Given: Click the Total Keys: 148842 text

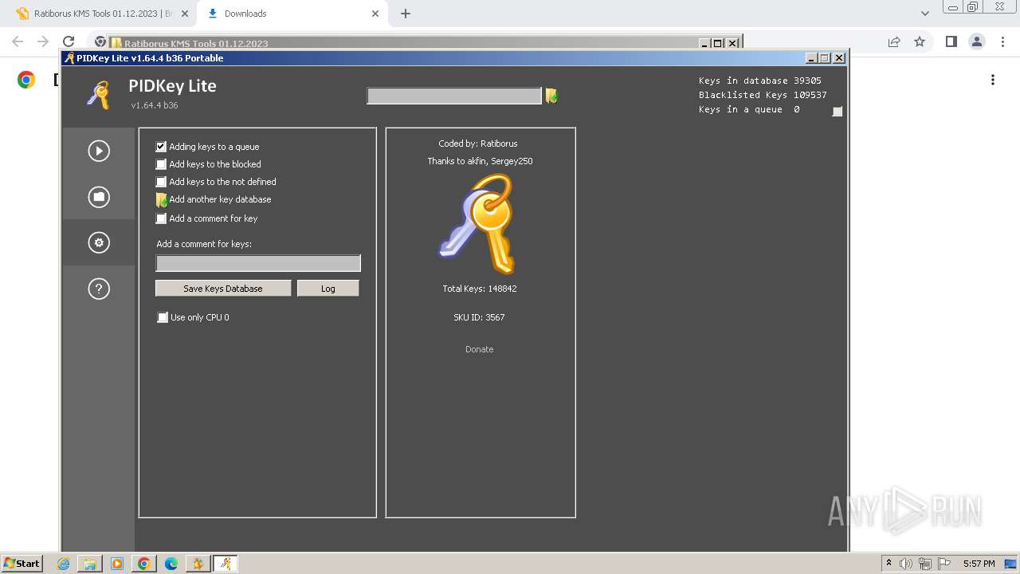Looking at the screenshot, I should 480,289.
